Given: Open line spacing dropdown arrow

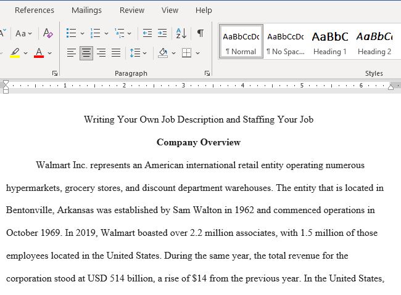Looking at the screenshot, I should (x=145, y=53).
